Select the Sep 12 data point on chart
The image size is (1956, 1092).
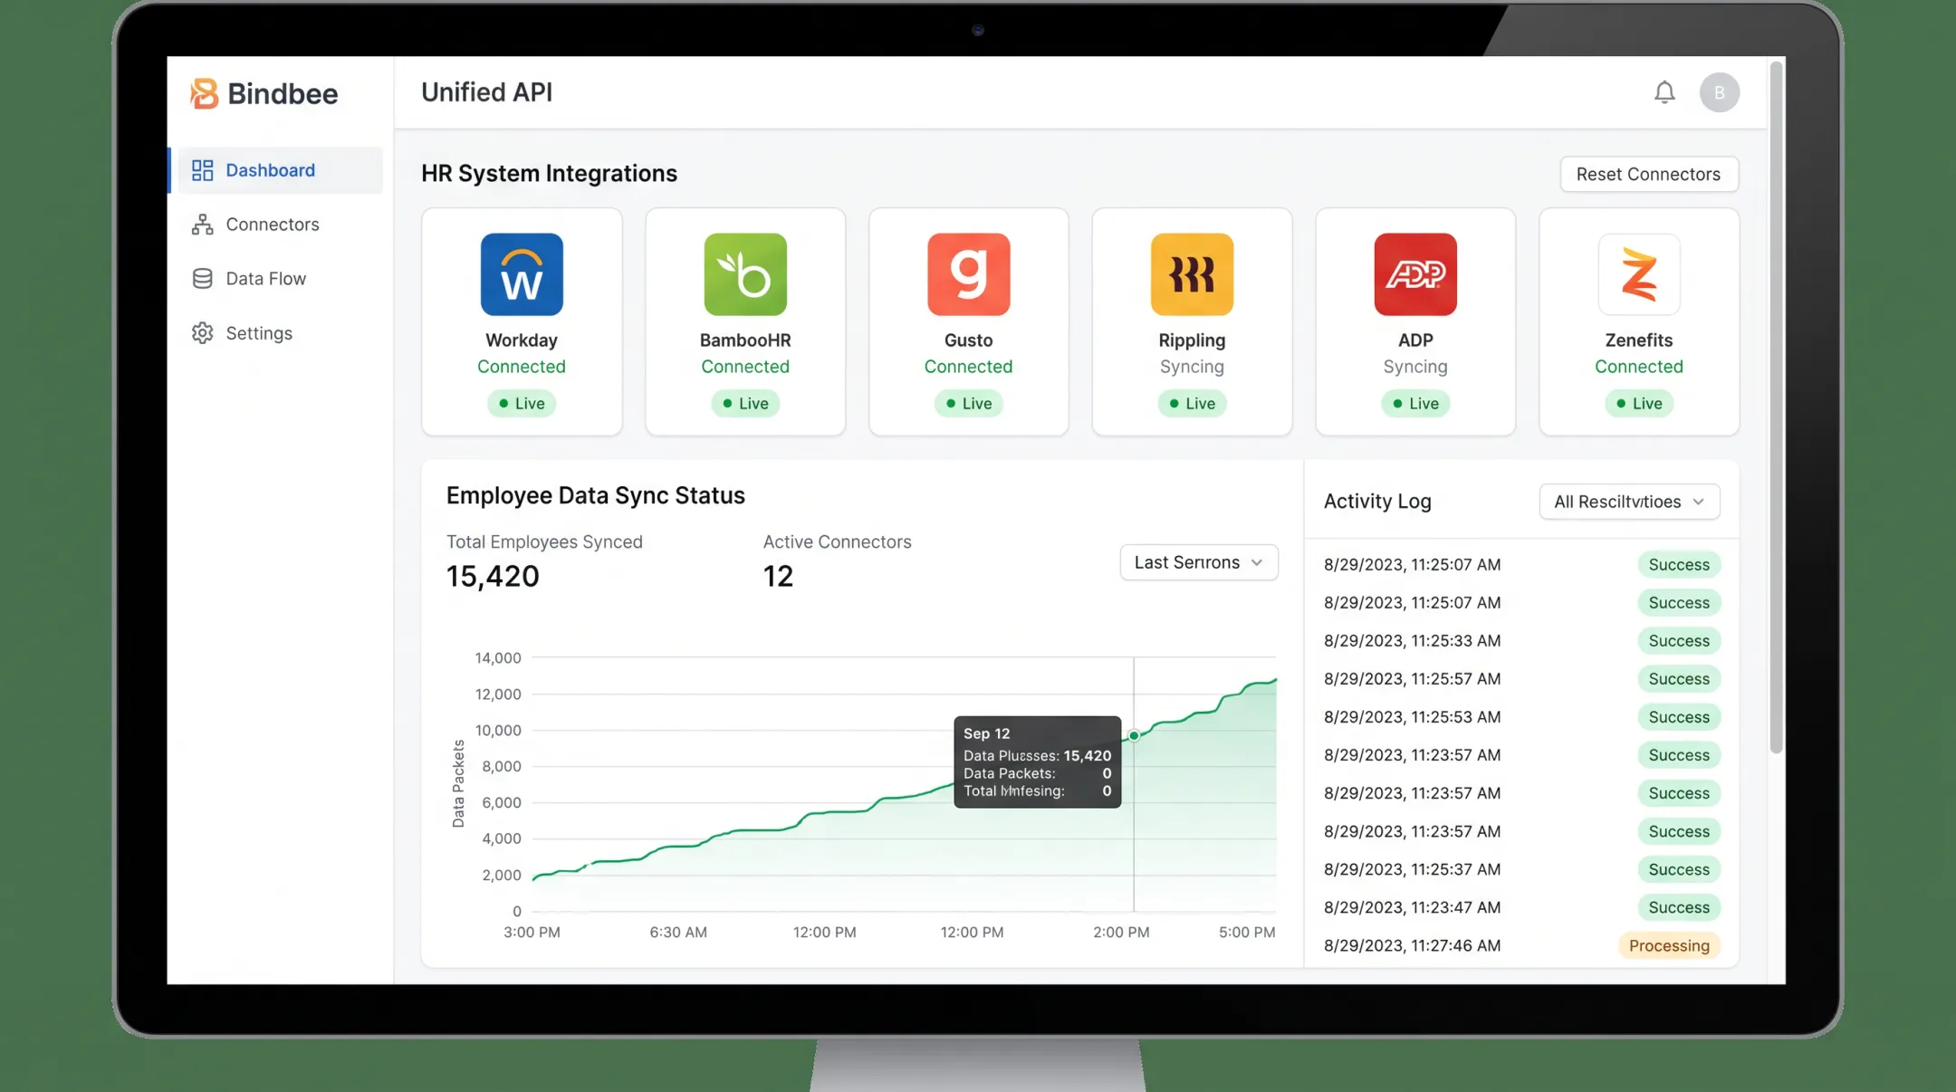click(1134, 736)
